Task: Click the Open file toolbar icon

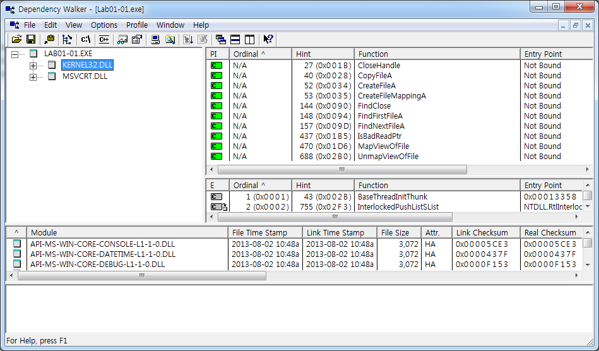Action: click(16, 39)
